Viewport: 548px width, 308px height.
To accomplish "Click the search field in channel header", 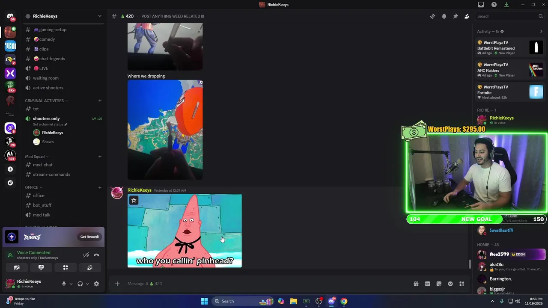I will (x=510, y=16).
